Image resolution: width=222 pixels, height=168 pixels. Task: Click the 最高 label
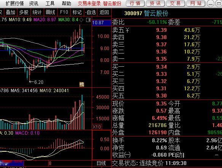point(174,111)
